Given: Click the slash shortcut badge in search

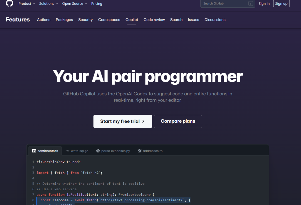Looking at the screenshot, I should tap(250, 4).
